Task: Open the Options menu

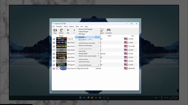Action: coord(72,27)
